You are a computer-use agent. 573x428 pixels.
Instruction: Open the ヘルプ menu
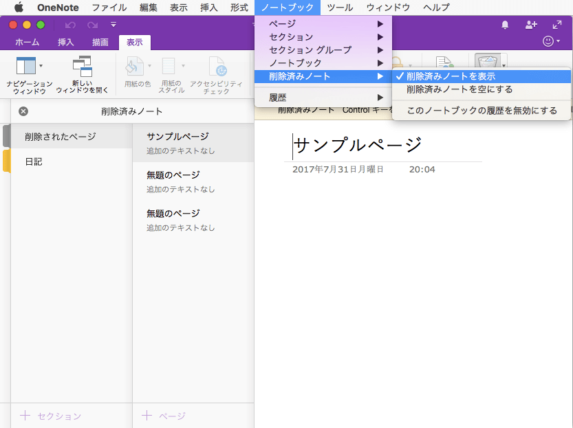436,8
